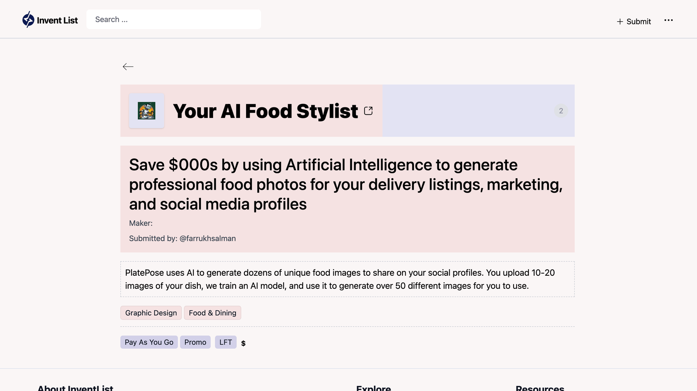Viewport: 697px width, 391px height.
Task: Click the upvote count badge showing 2
Action: (x=561, y=111)
